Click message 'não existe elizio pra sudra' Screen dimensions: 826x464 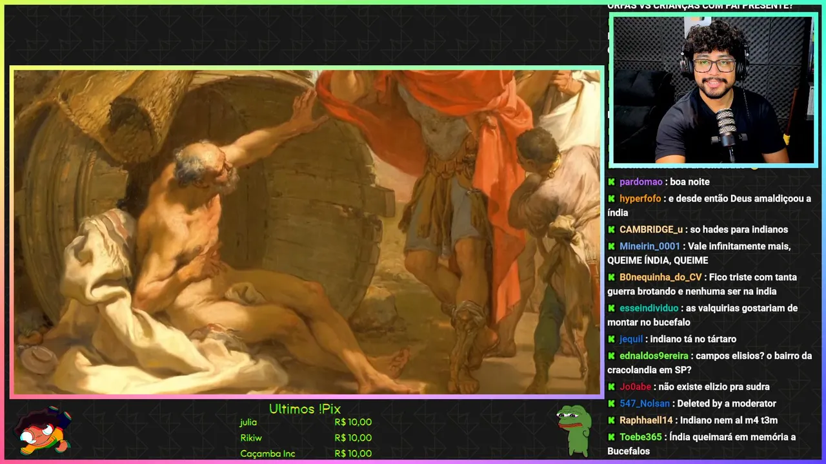714,387
